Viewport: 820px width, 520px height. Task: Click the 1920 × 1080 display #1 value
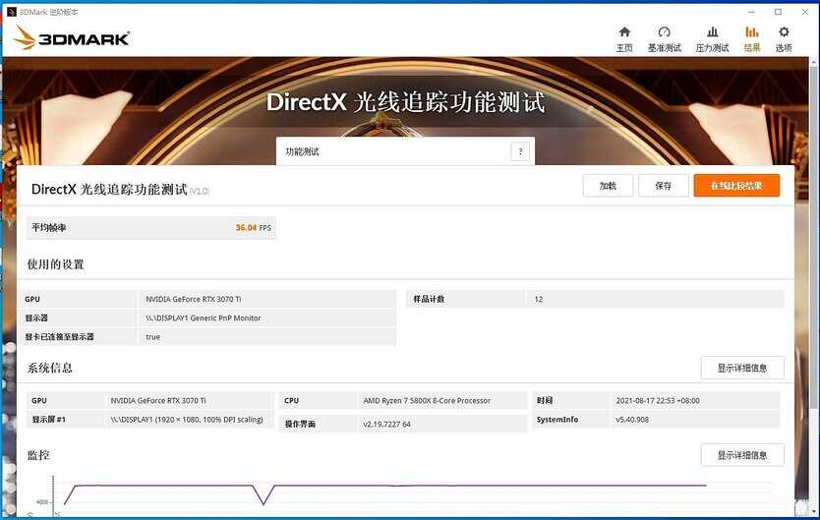click(x=187, y=419)
